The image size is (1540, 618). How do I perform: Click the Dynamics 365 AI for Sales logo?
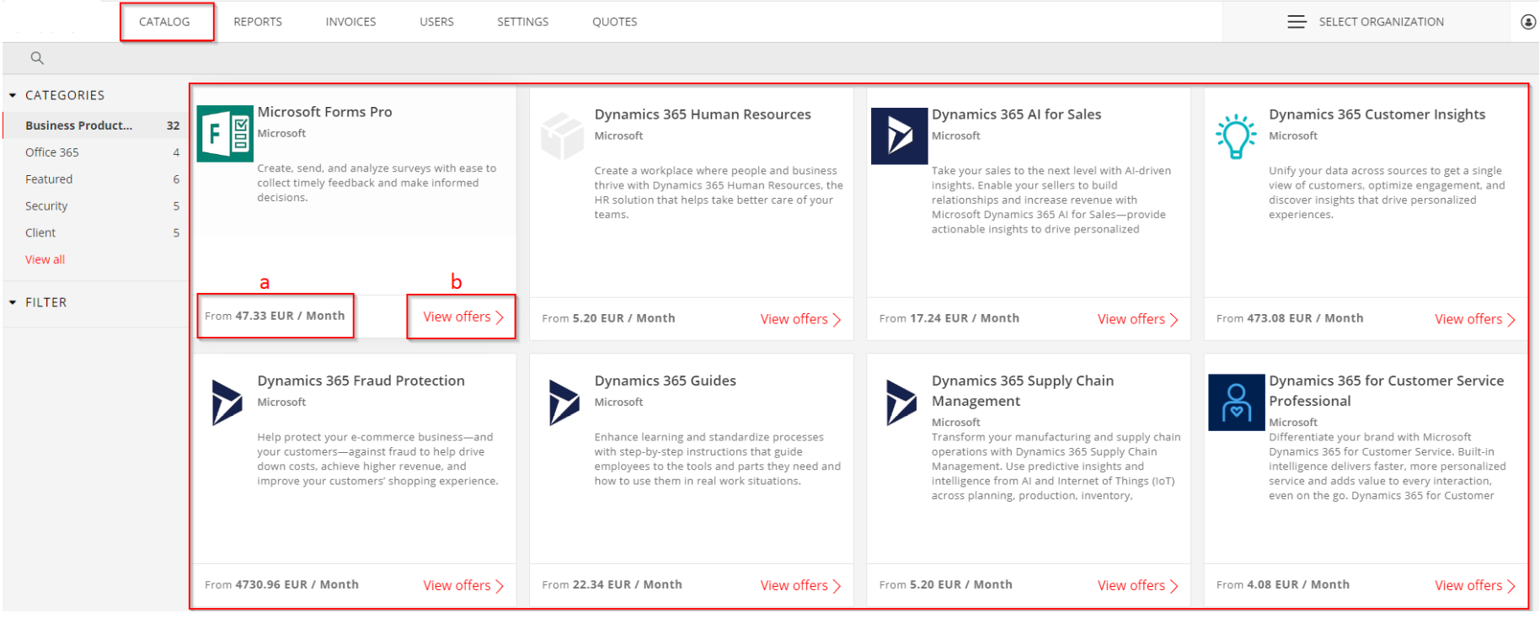tap(899, 136)
